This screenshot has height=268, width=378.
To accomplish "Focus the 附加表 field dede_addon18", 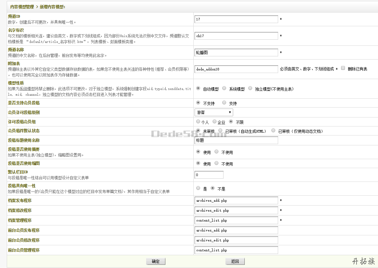I will tap(236, 69).
